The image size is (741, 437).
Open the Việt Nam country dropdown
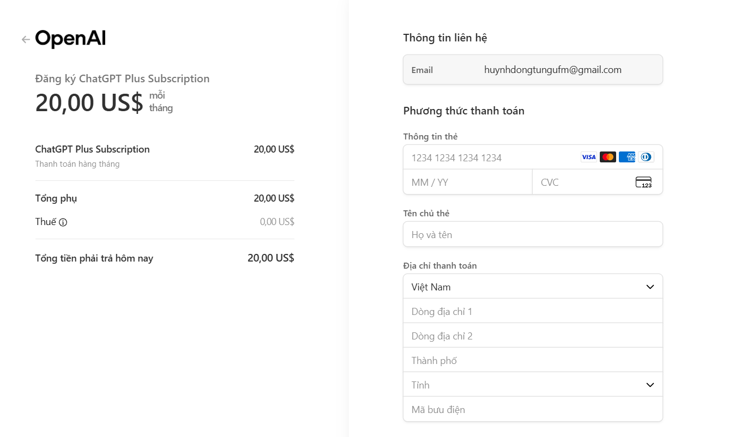533,287
